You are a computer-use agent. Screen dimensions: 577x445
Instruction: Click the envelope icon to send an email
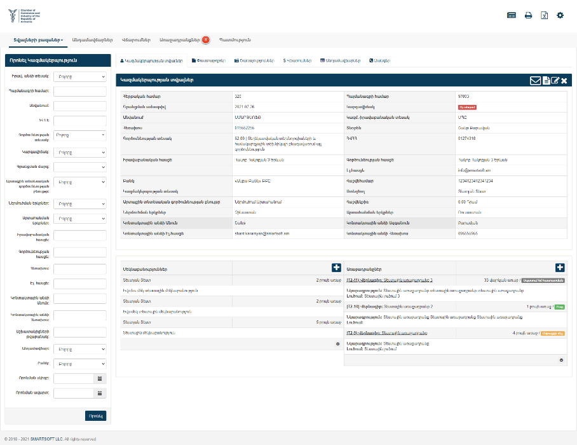pos(535,80)
